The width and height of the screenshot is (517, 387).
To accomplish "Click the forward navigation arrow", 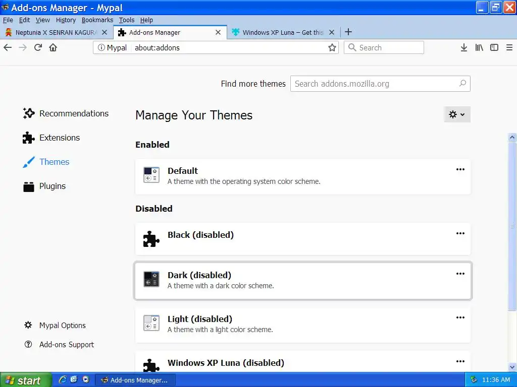I will [23, 48].
